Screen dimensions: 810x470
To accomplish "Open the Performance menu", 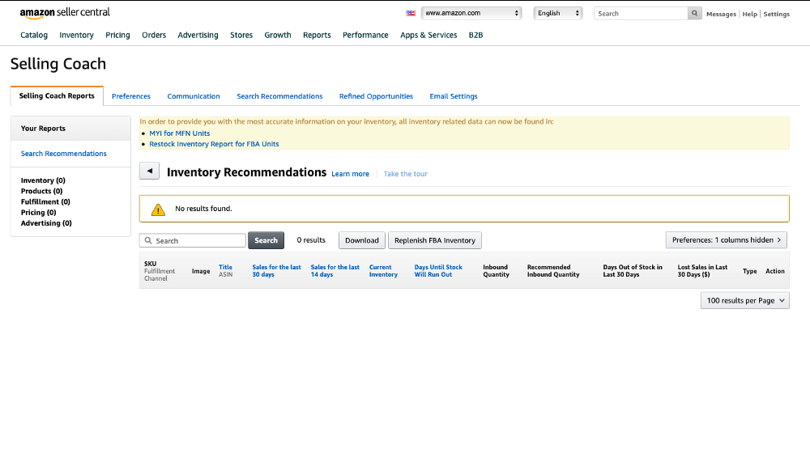I will (x=365, y=35).
